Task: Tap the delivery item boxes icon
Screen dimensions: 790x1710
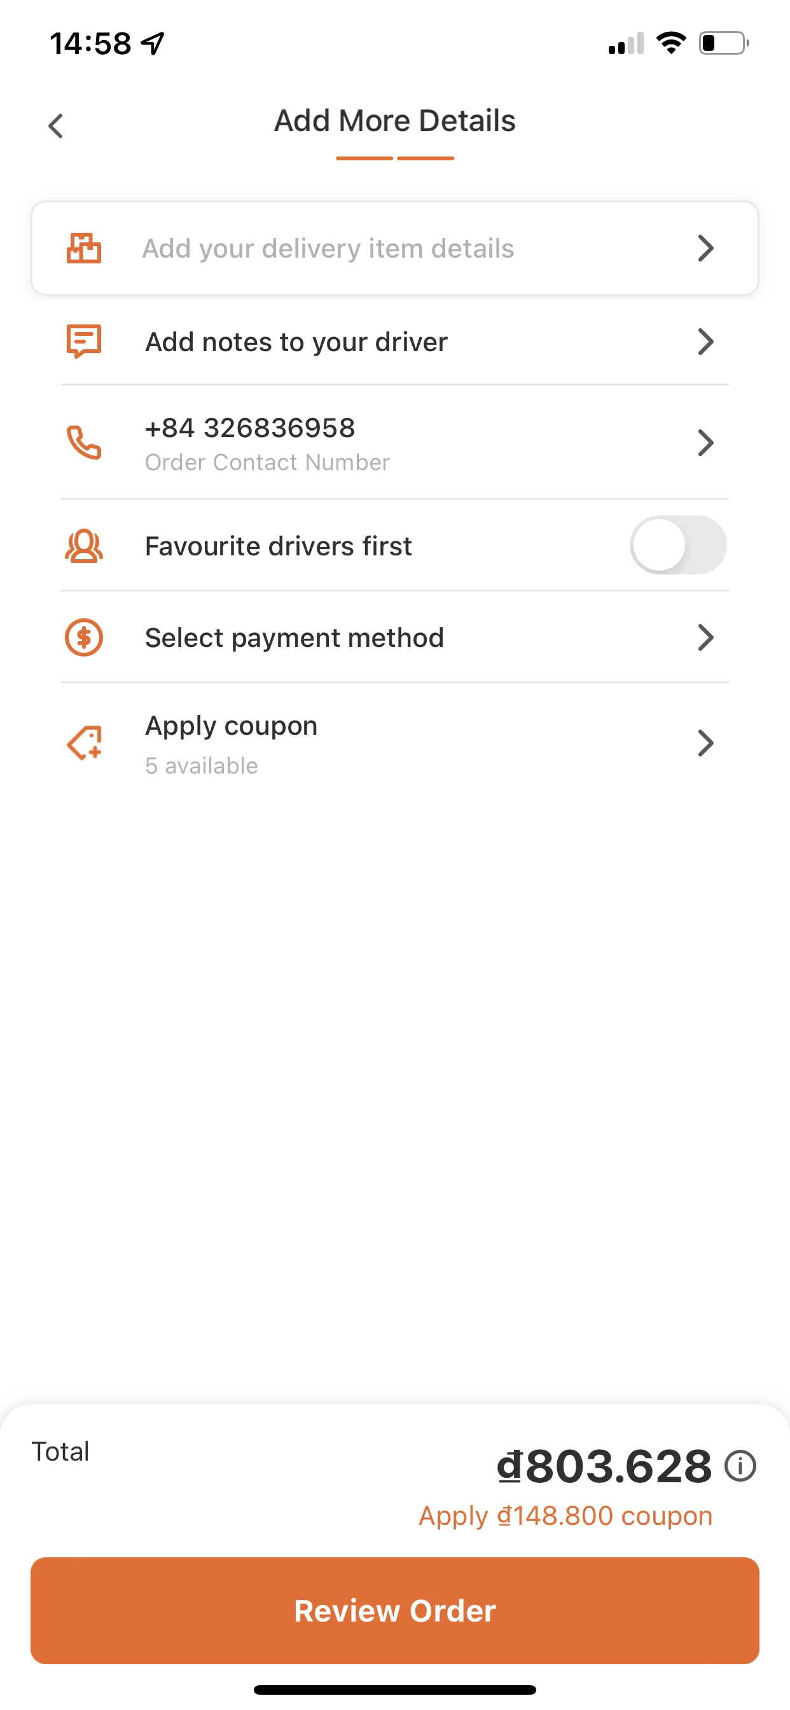Action: [x=84, y=248]
